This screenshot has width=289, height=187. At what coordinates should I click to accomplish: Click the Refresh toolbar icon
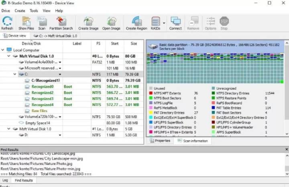7,23
